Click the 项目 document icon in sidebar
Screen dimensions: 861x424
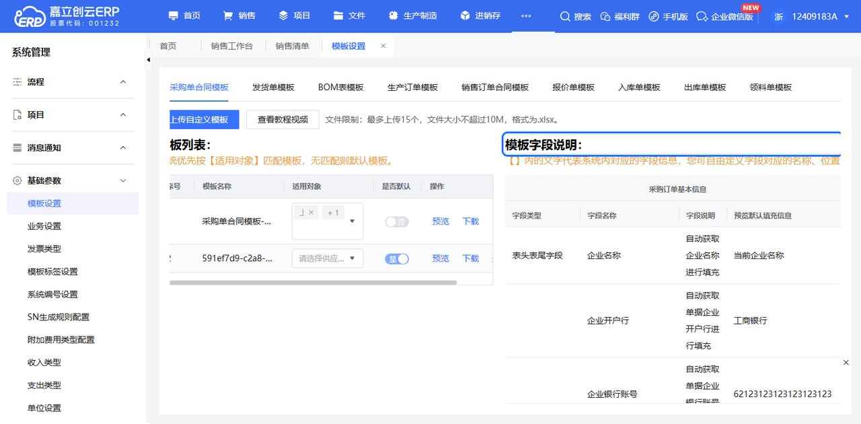pos(17,115)
